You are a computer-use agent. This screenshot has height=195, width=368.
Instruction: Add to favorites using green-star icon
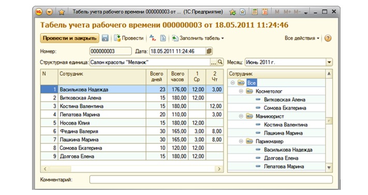[232, 12]
